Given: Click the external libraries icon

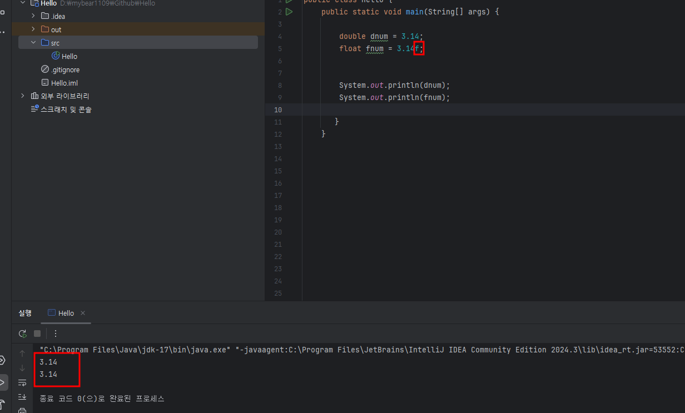Looking at the screenshot, I should pos(34,96).
